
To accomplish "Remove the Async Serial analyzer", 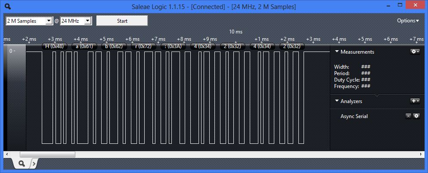I will pos(408,116).
